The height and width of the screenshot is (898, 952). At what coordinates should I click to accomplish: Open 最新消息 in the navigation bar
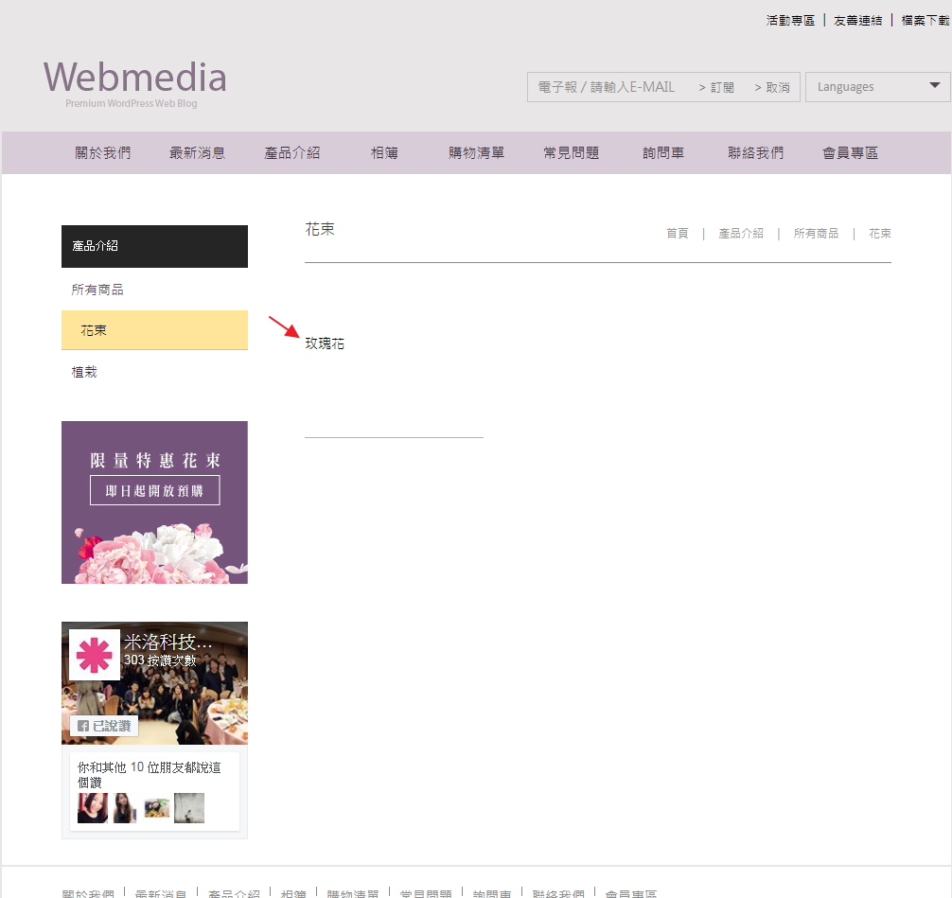pyautogui.click(x=197, y=153)
